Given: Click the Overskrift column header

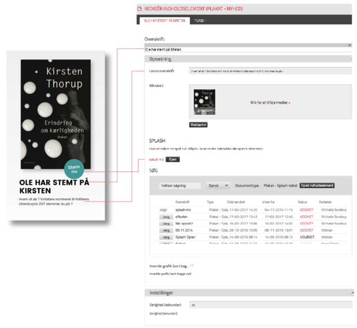Looking at the screenshot, I should pos(182,202).
